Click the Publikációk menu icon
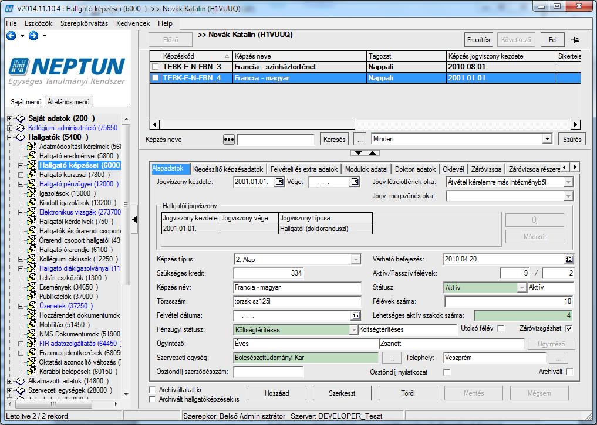Image resolution: width=597 pixels, height=425 pixels. click(32, 297)
